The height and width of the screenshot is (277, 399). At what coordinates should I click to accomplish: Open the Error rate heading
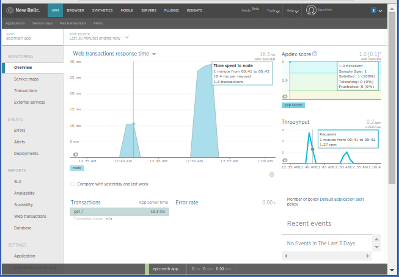click(187, 203)
